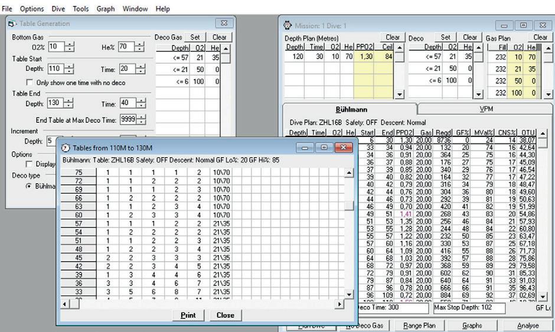Click the Tables from 110M to 130M title icon
The width and height of the screenshot is (555, 332).
[66, 148]
